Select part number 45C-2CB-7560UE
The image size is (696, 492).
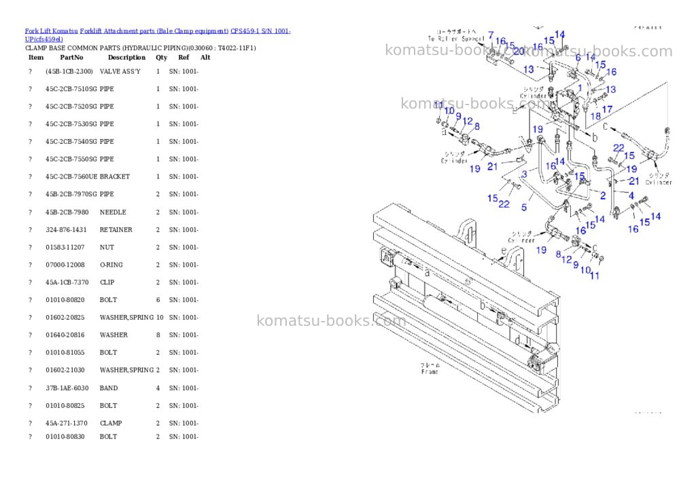tap(71, 177)
